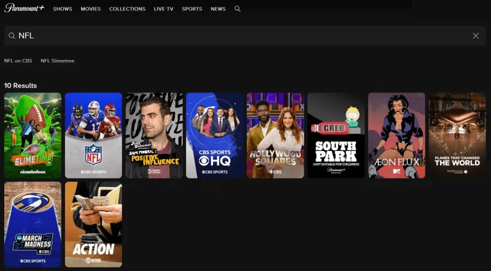This screenshot has height=271, width=491.
Task: Select the "NFL on CBS" suggestion
Action: [18, 61]
